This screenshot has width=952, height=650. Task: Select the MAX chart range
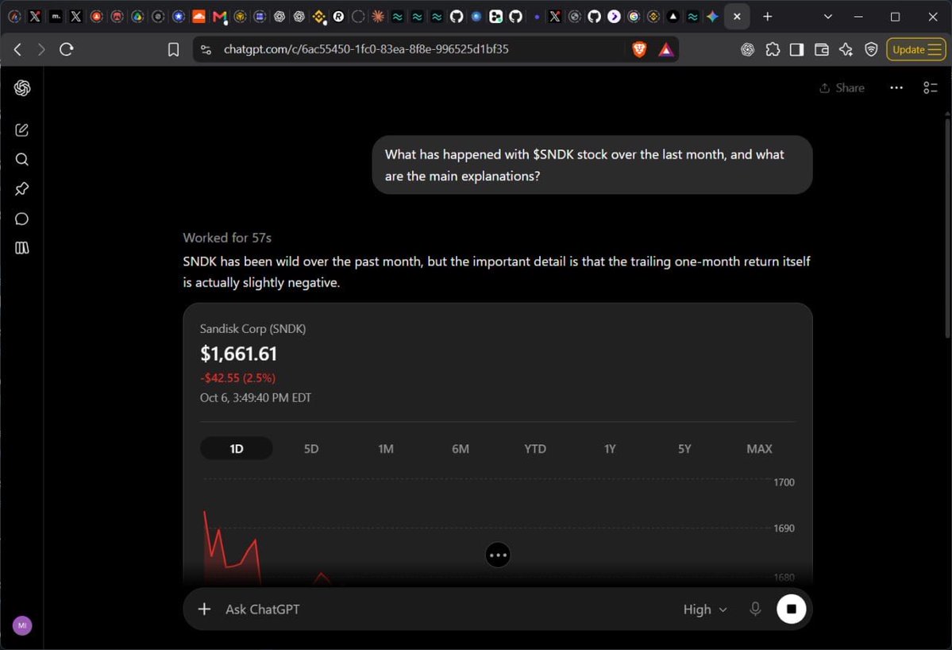pyautogui.click(x=759, y=448)
